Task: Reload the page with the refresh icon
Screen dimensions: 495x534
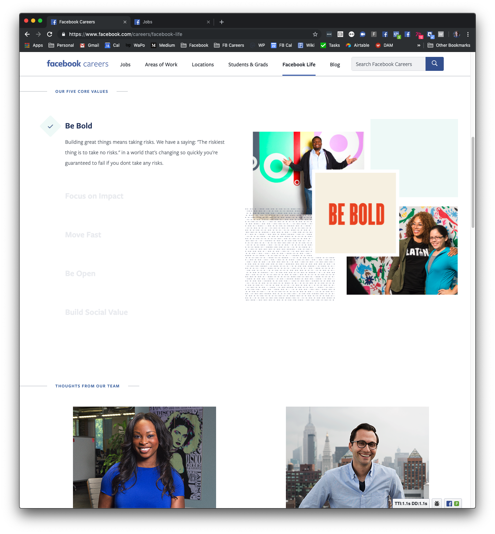Action: 50,34
